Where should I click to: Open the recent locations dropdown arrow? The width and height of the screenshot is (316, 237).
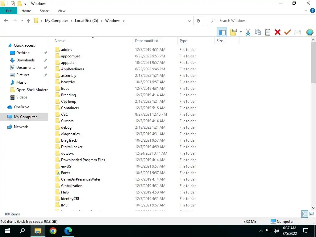point(22,21)
